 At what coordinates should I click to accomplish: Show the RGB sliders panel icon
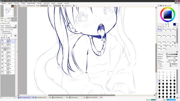(161, 6)
